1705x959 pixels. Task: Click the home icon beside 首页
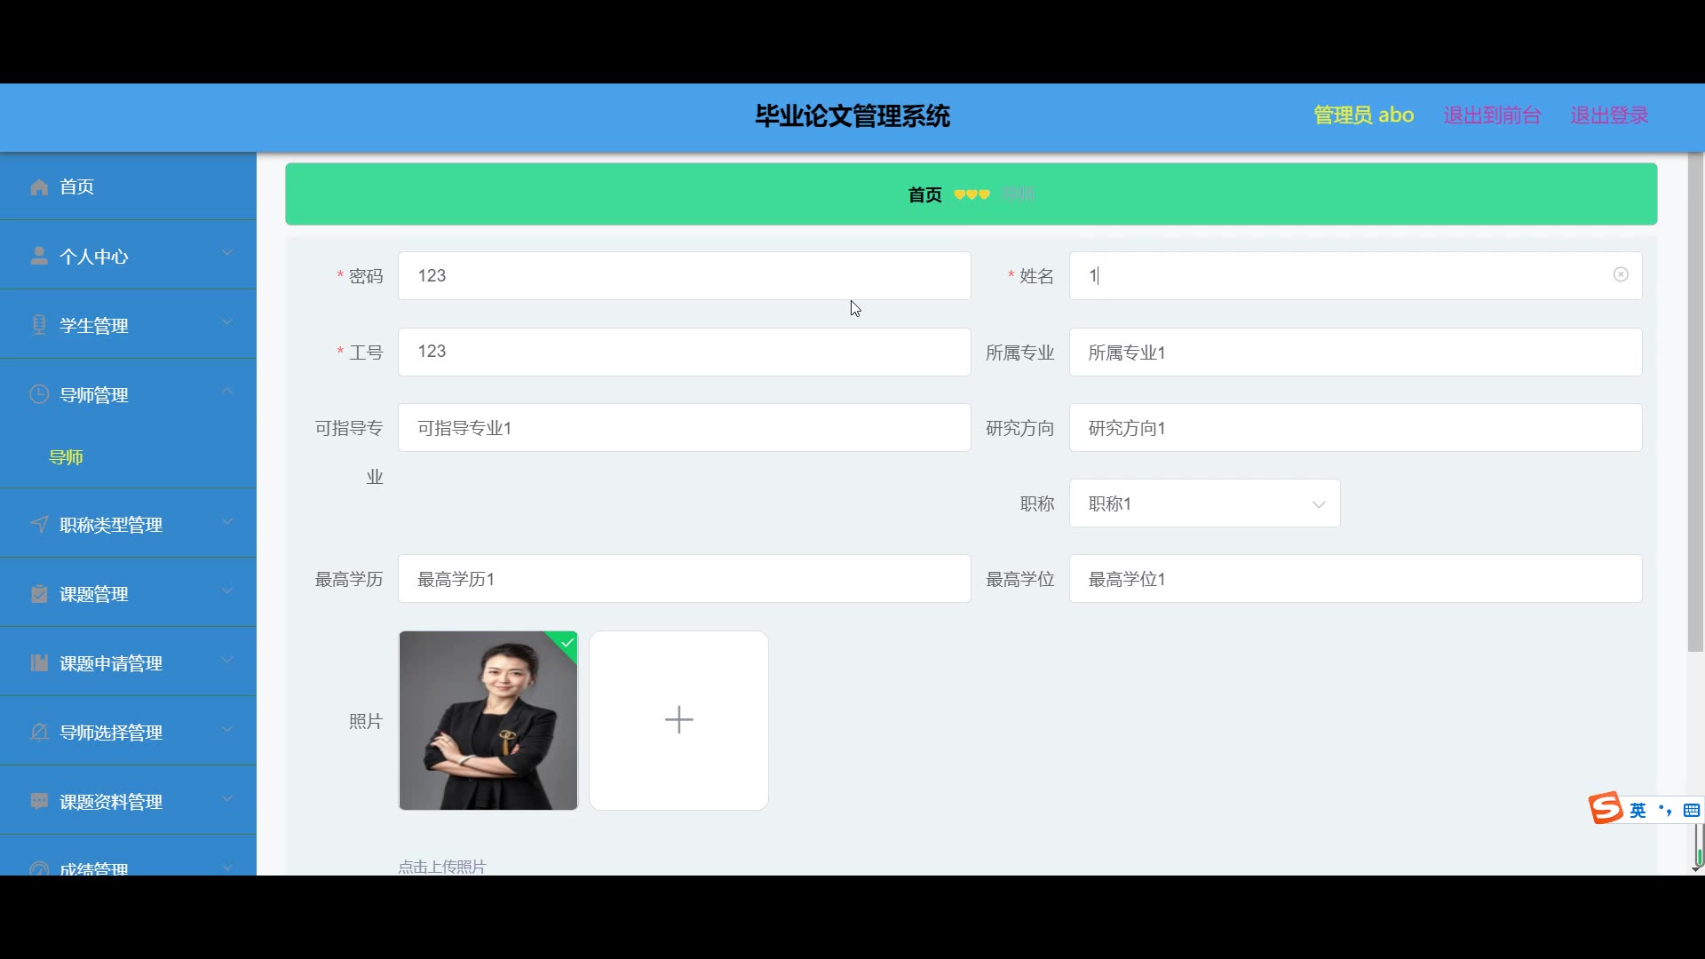(x=39, y=186)
